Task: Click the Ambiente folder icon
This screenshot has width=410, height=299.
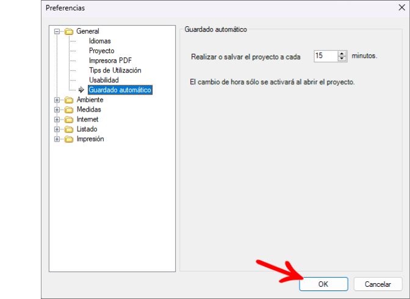Action: pyautogui.click(x=69, y=100)
